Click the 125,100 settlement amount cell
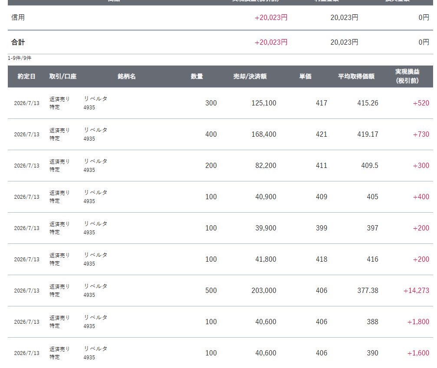The image size is (437, 368). pos(264,103)
